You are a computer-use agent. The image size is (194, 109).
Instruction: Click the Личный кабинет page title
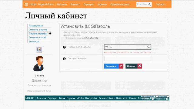point(56,16)
